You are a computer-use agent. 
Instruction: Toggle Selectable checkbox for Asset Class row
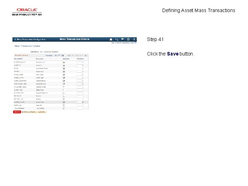point(64,102)
